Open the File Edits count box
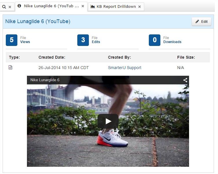This screenshot has height=174, width=218. click(x=83, y=40)
